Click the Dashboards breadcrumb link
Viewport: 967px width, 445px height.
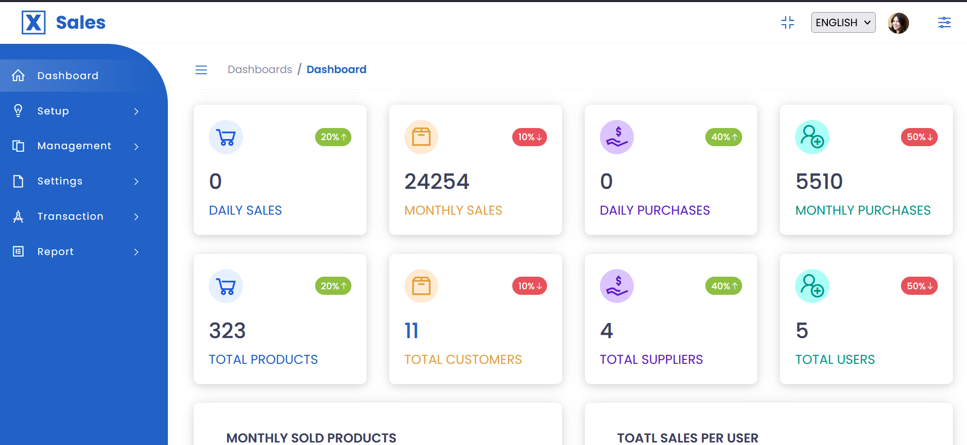coord(260,70)
